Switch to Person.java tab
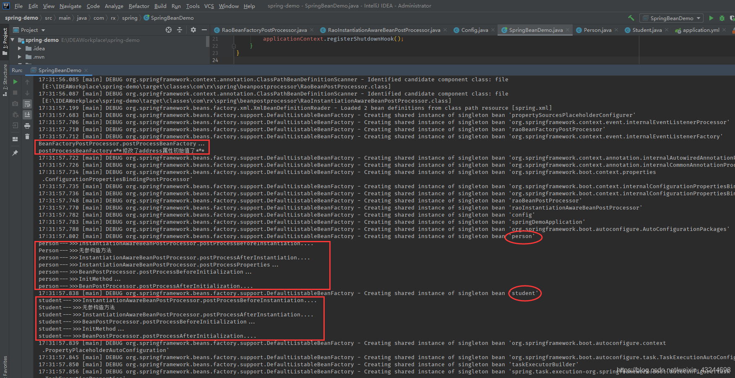Viewport: 735px width, 378px height. pos(597,30)
